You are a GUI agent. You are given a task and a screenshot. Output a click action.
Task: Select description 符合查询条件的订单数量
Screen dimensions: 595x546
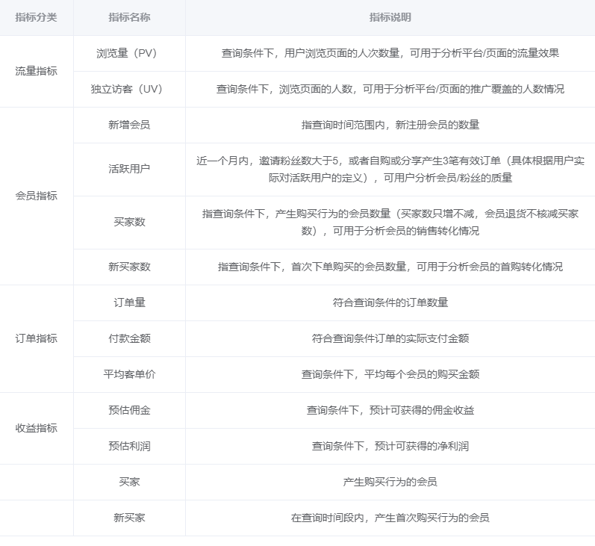tap(390, 303)
